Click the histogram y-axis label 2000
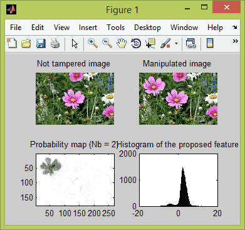245x230 pixels. click(128, 154)
